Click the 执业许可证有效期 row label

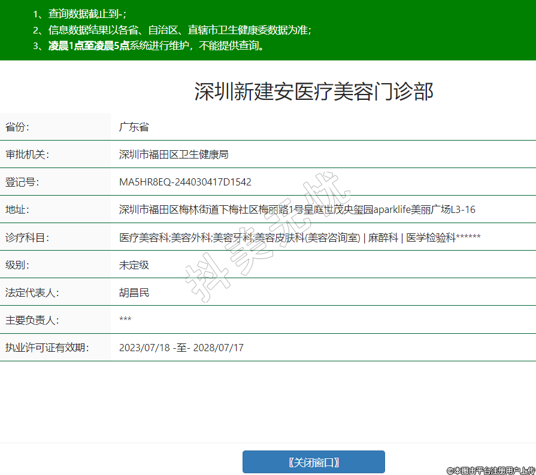47,348
